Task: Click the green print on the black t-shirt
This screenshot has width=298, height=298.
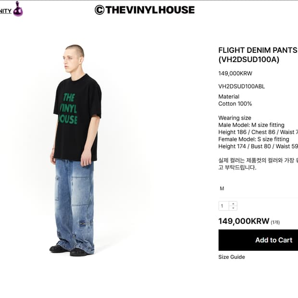Action: tap(68, 109)
